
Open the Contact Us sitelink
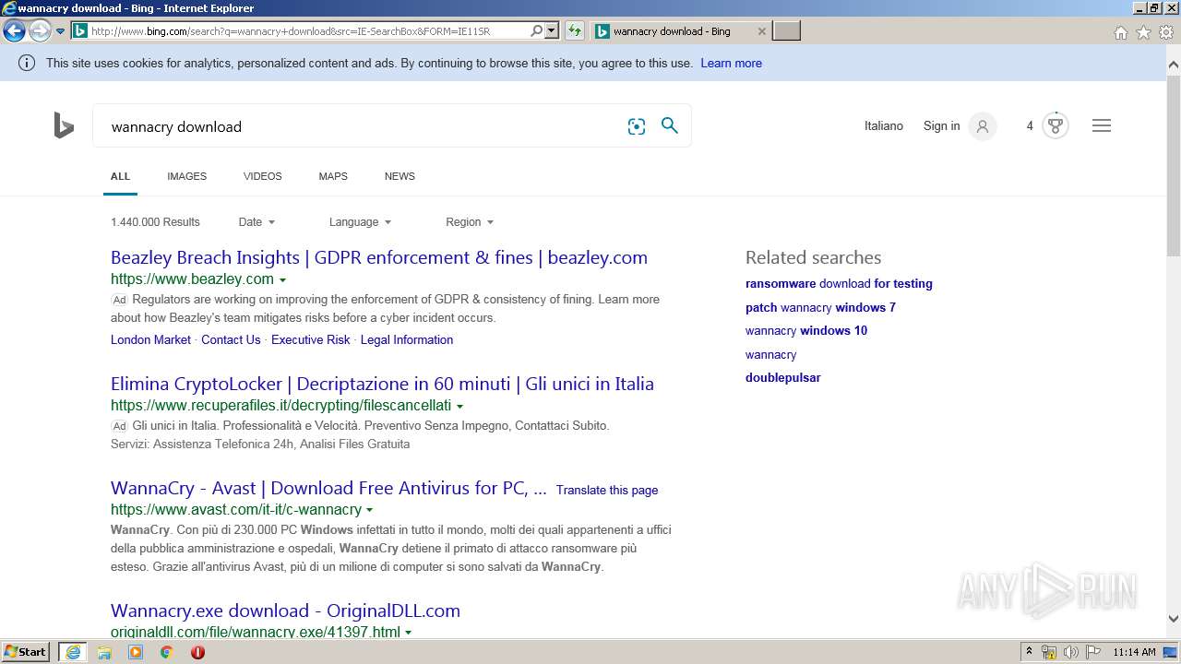(x=231, y=339)
